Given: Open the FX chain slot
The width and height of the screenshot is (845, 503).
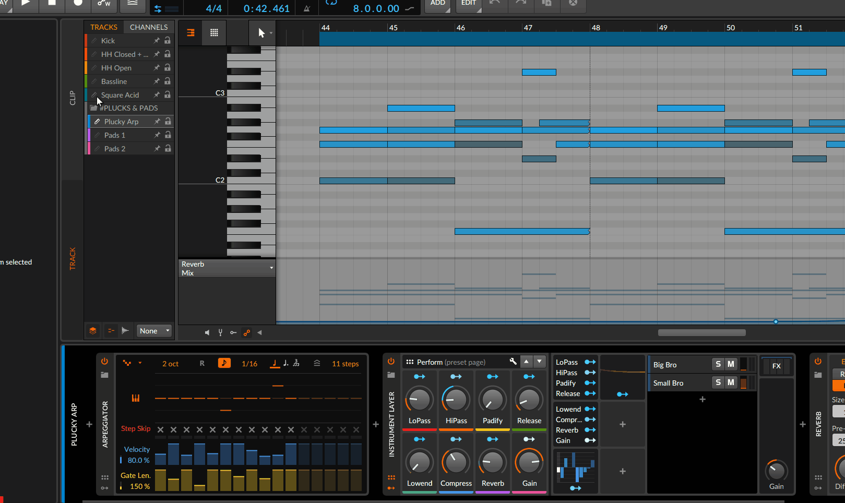Looking at the screenshot, I should pos(777,366).
